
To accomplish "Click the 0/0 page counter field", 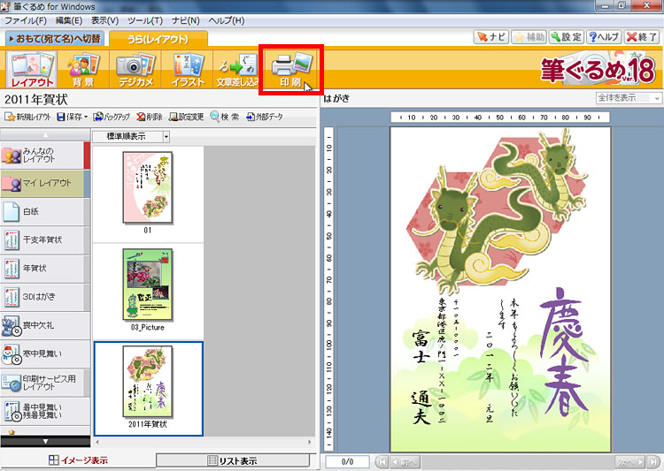I will tap(347, 461).
